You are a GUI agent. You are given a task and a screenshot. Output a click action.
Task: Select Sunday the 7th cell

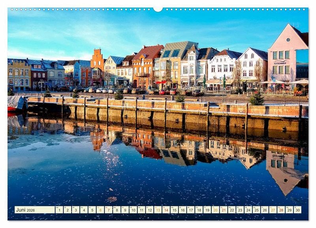(x=109, y=210)
